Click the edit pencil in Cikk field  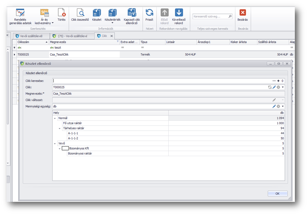pyautogui.click(x=274, y=87)
